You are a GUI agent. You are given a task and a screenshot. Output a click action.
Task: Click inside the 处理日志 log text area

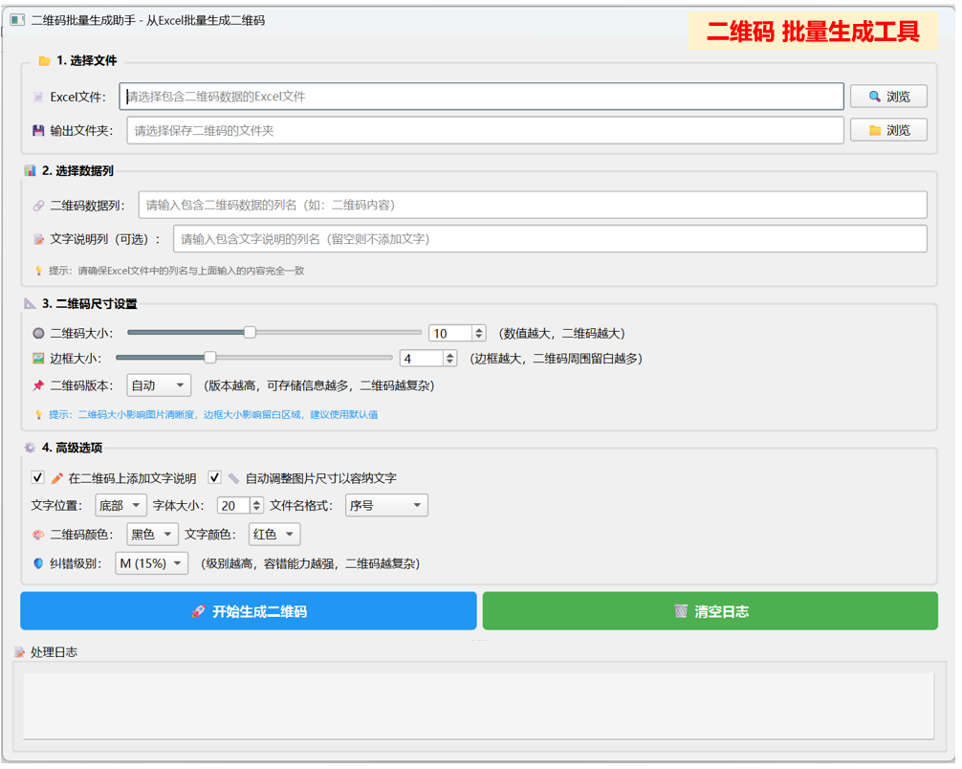[478, 706]
